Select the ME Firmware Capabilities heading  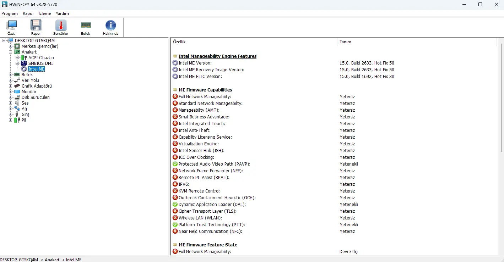click(205, 90)
